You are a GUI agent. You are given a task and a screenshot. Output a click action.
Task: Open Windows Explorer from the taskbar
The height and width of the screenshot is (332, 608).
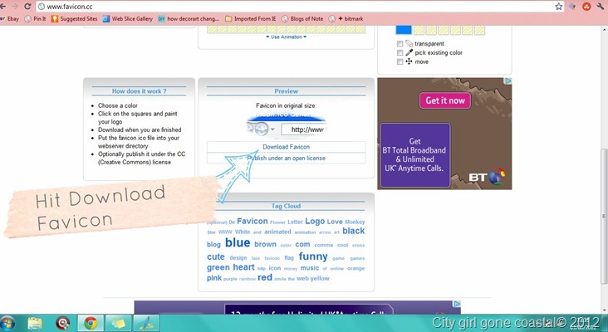click(x=35, y=323)
